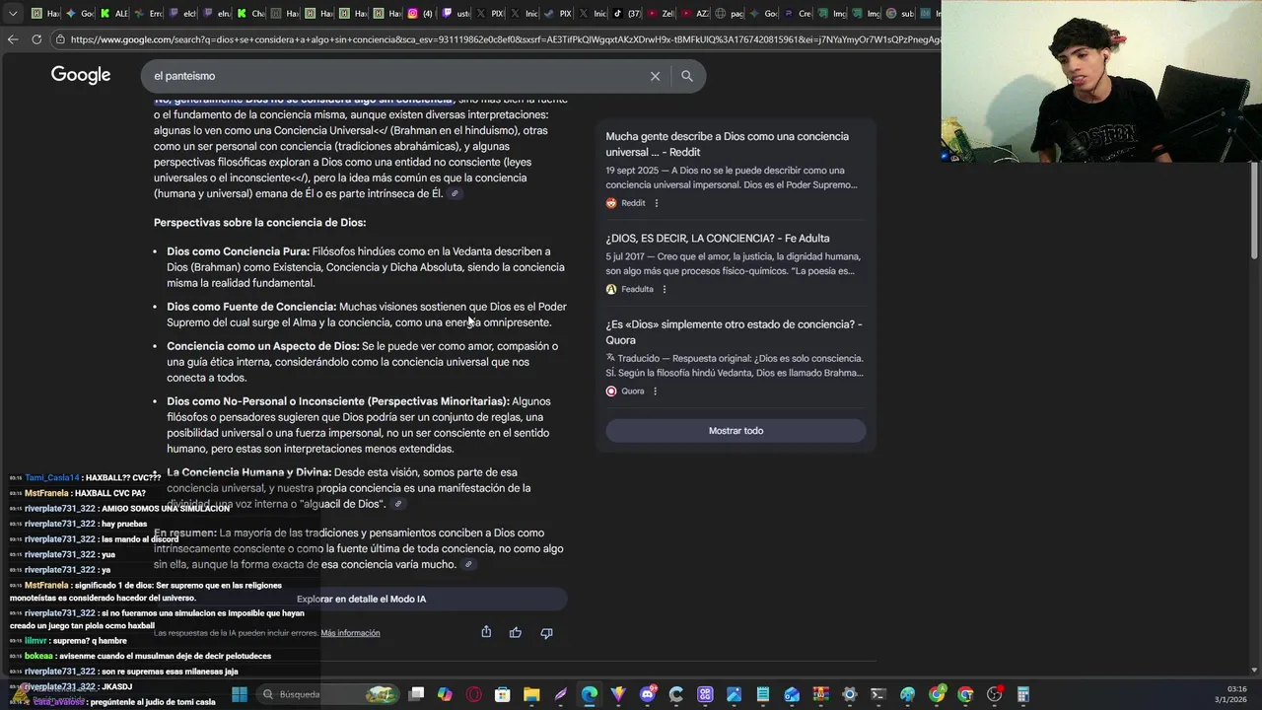Launch Copilot from the taskbar
This screenshot has width=1262, height=710.
(445, 694)
